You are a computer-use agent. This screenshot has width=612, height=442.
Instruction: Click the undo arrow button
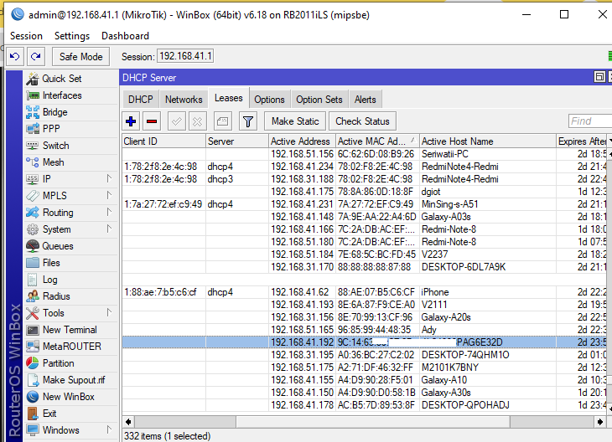tap(15, 57)
